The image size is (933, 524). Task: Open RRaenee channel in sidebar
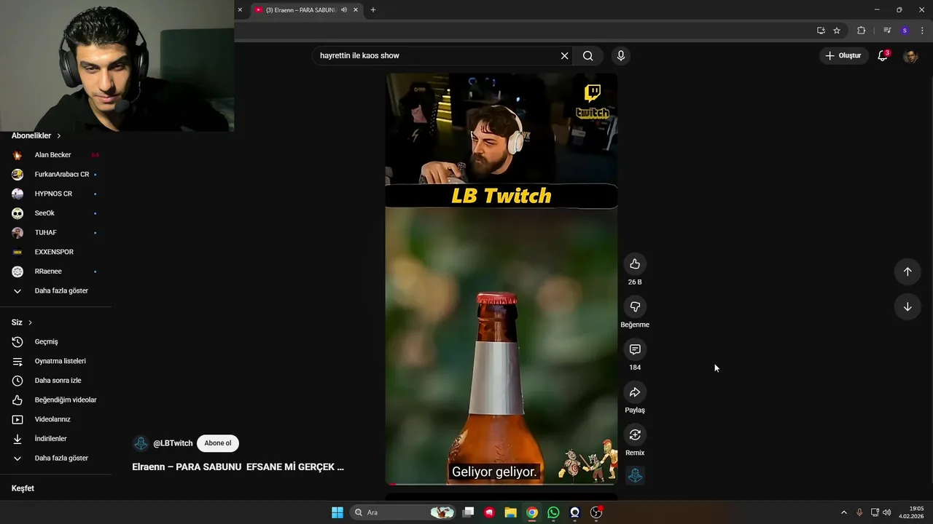[57, 271]
